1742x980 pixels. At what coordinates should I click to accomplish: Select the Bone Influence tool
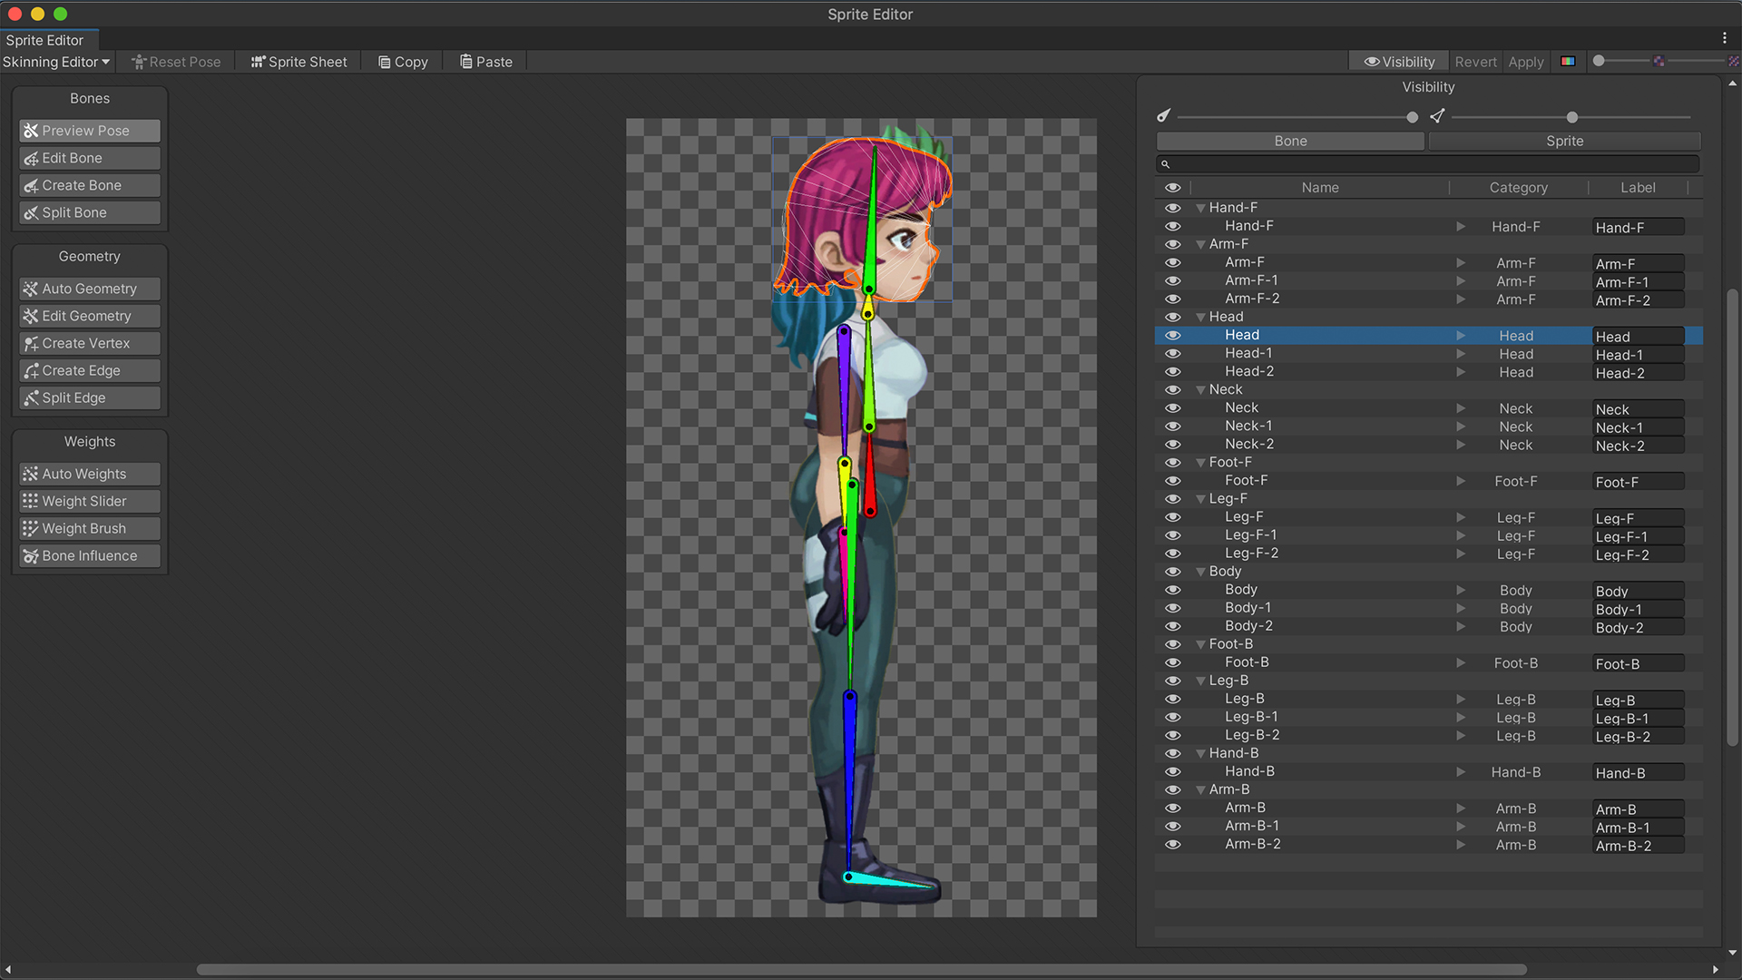pos(90,555)
